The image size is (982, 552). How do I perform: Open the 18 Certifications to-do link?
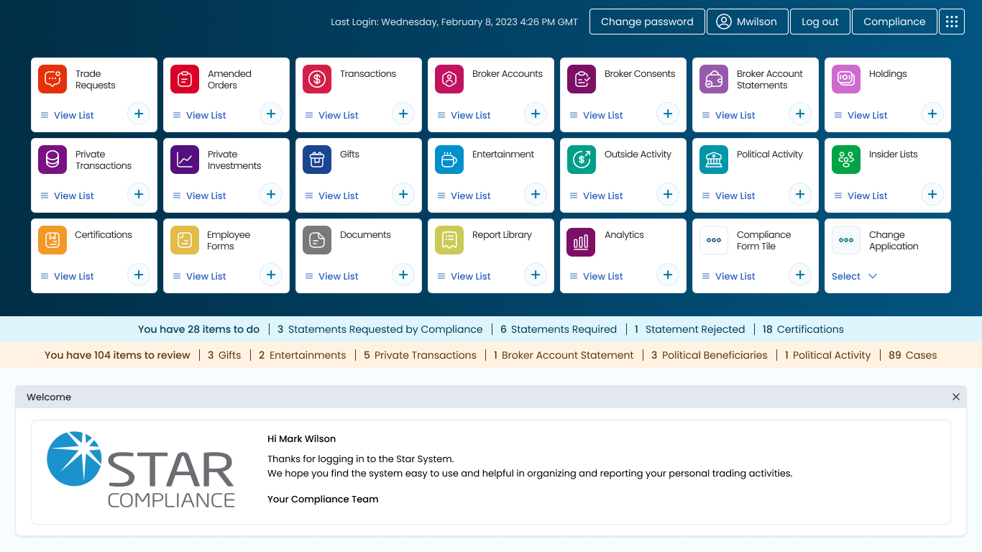pyautogui.click(x=803, y=329)
